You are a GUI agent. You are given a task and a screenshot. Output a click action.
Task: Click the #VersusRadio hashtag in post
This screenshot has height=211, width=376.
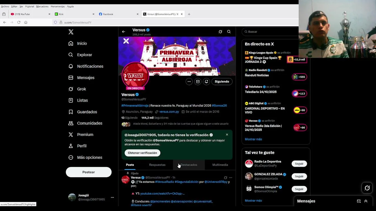pyautogui.click(x=164, y=182)
